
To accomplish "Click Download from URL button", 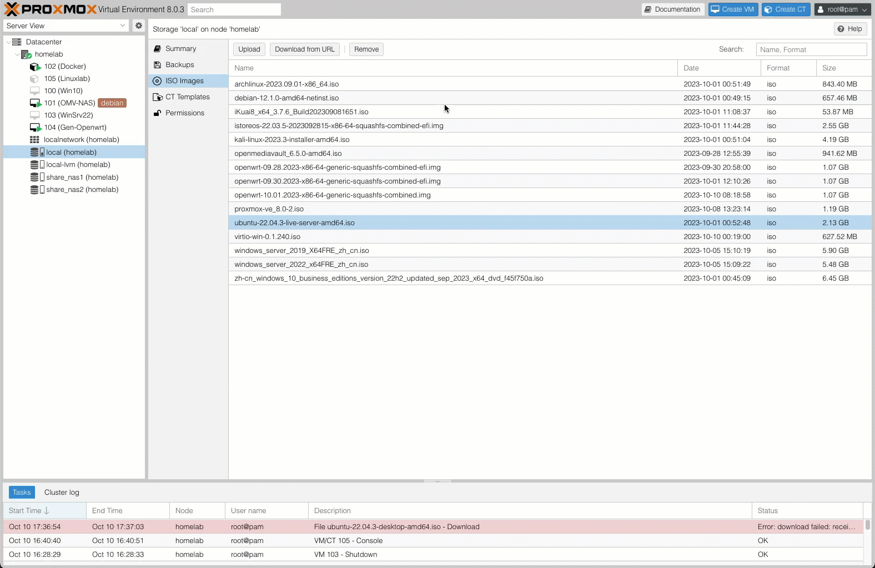I will (x=305, y=49).
